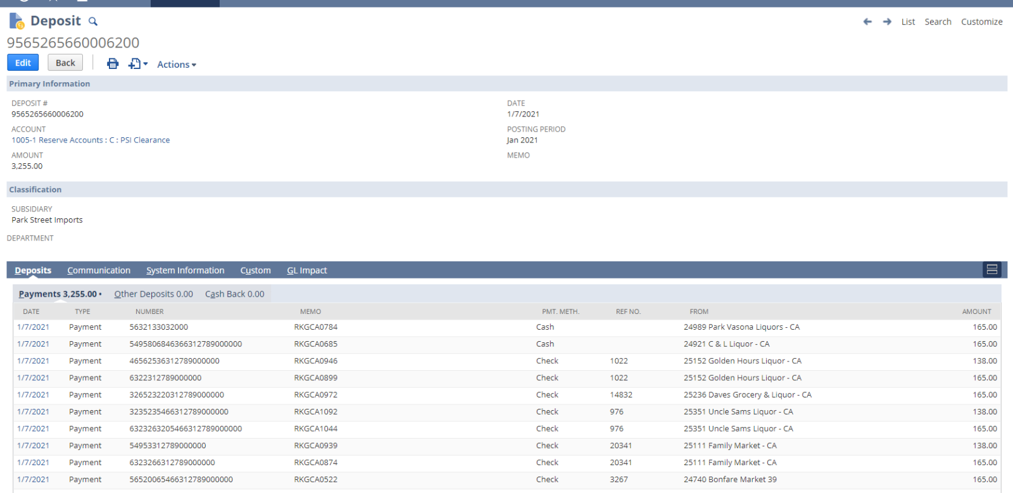Click the Deposit record type icon
Screen dimensions: 1013x493
pos(16,21)
